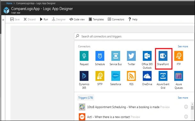The height and width of the screenshot is (121, 195).
Task: Open the Help menu
Action: (133, 19)
